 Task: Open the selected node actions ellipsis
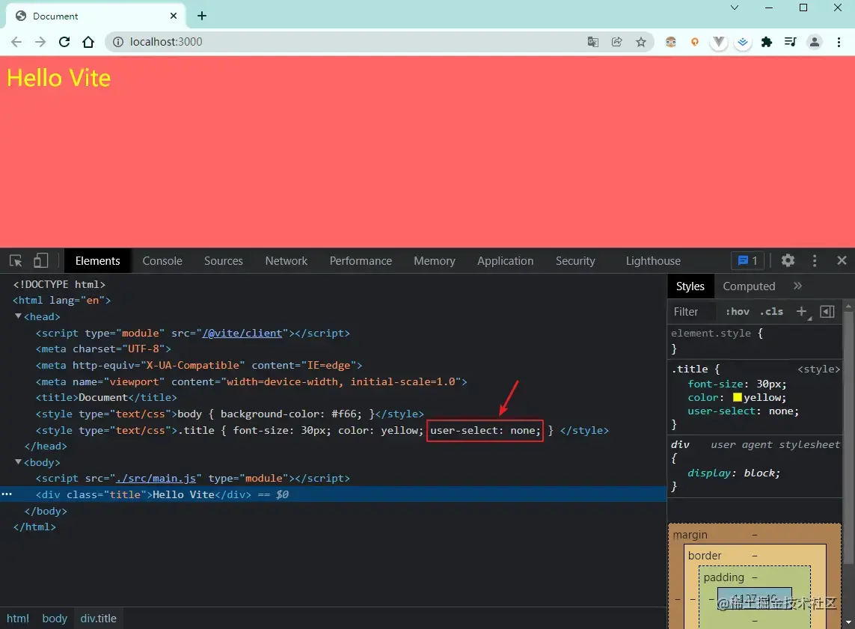click(7, 494)
